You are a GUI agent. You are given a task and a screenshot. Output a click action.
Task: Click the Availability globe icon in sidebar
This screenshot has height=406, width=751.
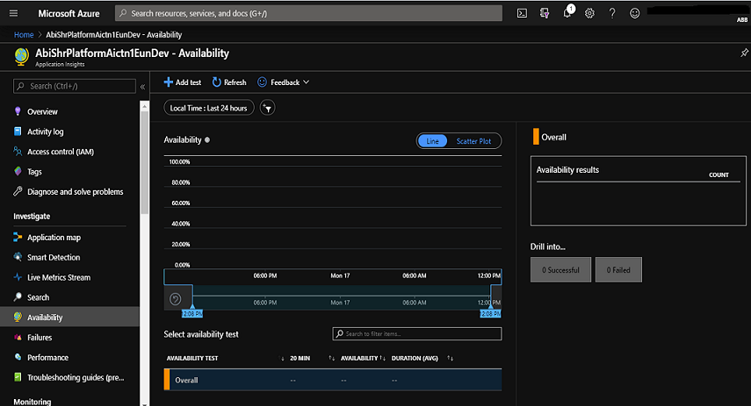coord(18,317)
